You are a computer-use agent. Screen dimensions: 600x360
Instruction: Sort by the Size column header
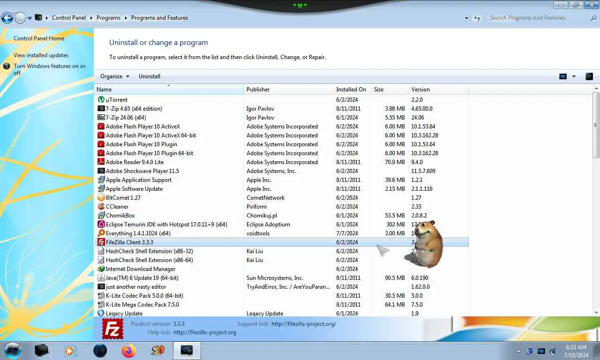pyautogui.click(x=390, y=89)
